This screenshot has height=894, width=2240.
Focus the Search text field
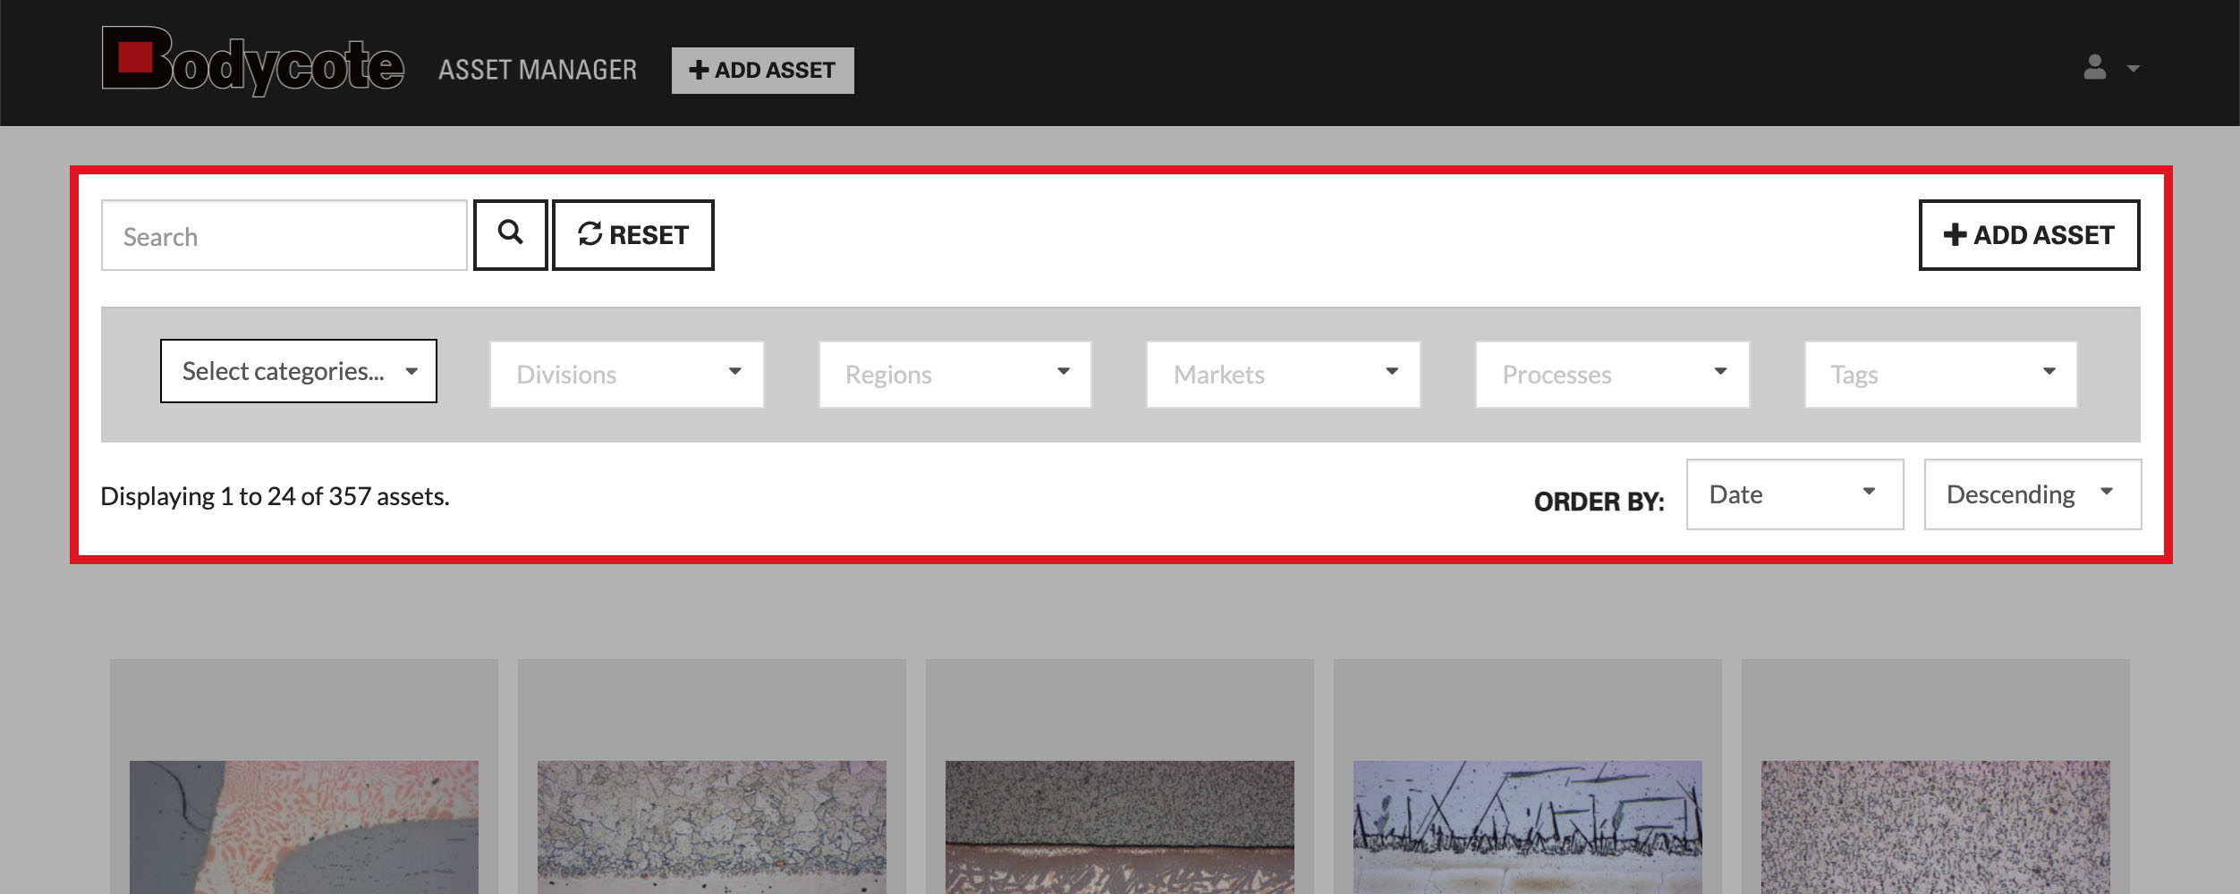coord(284,236)
